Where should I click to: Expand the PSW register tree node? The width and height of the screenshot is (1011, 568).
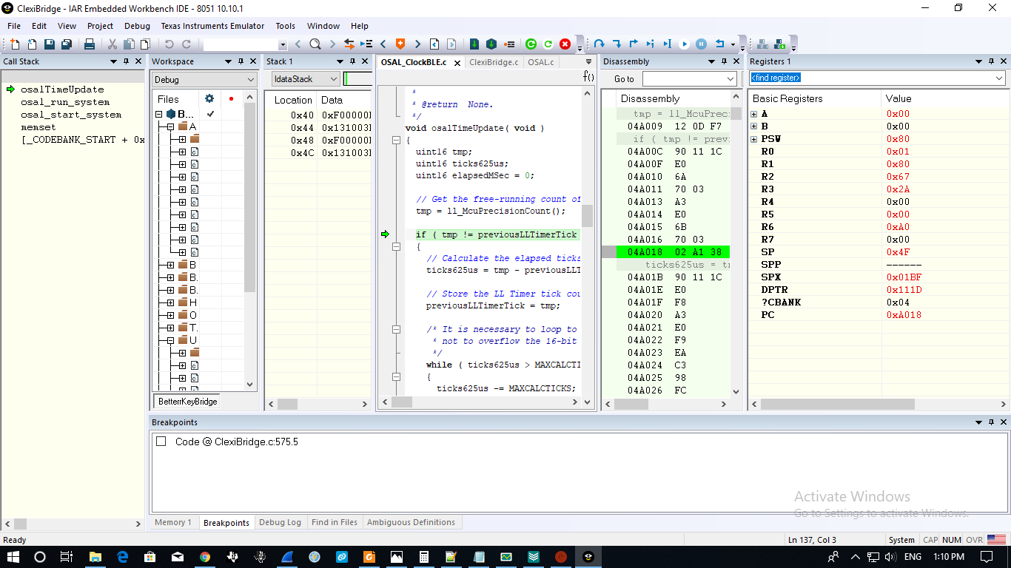coord(754,139)
